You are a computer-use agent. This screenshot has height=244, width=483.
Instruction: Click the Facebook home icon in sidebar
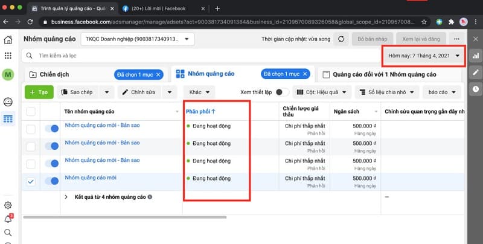coord(8,40)
